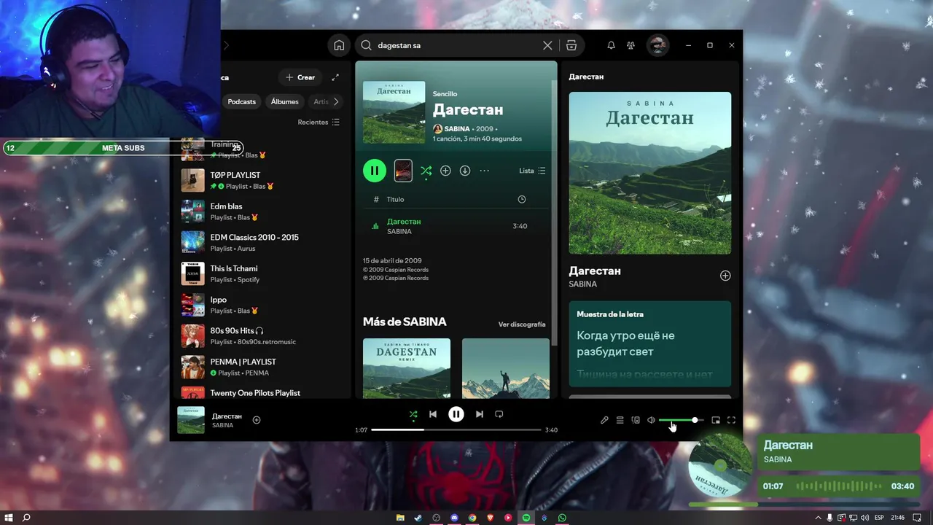Open the notifications bell
Viewport: 933px width, 525px height.
click(611, 45)
